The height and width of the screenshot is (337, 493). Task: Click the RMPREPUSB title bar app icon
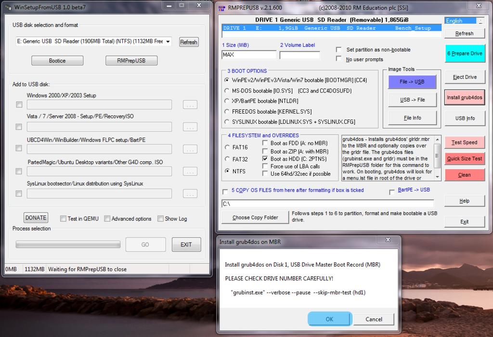point(222,8)
